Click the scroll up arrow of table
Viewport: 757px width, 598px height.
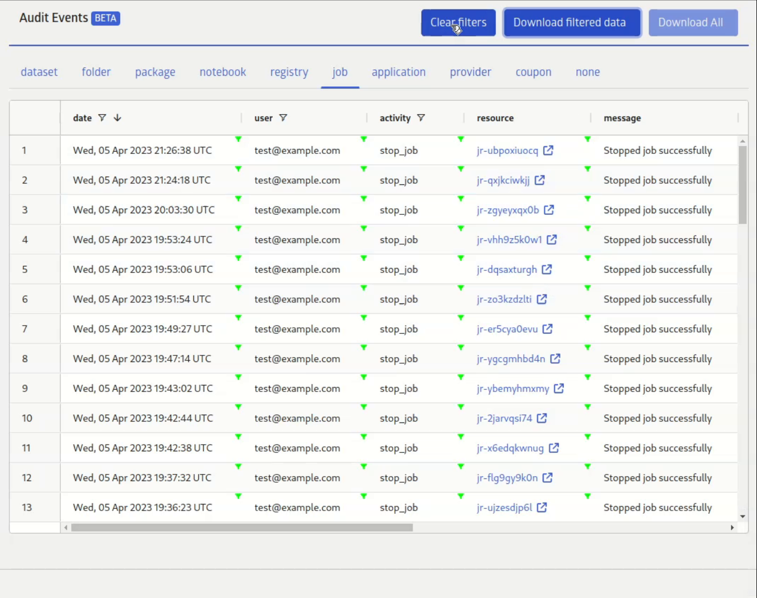click(743, 141)
